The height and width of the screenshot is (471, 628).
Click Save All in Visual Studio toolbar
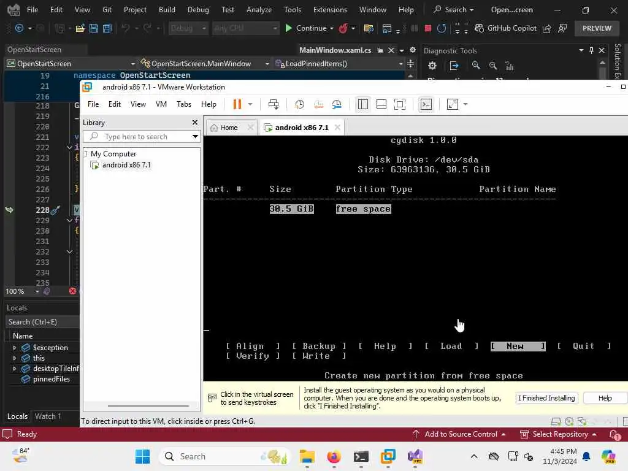point(107,28)
